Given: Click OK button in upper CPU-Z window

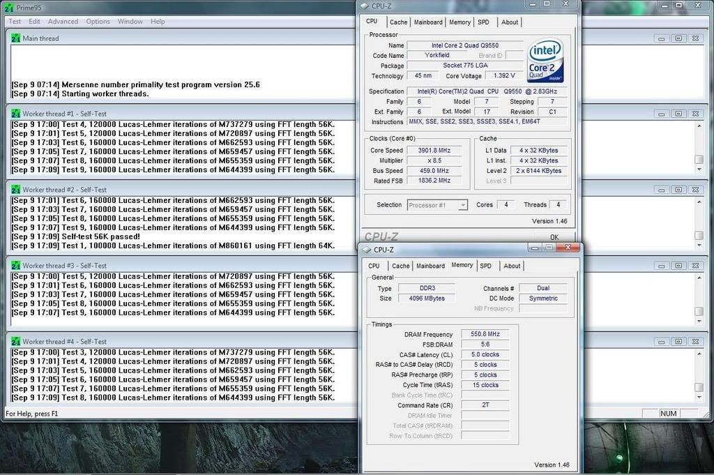Looking at the screenshot, I should coord(554,237).
